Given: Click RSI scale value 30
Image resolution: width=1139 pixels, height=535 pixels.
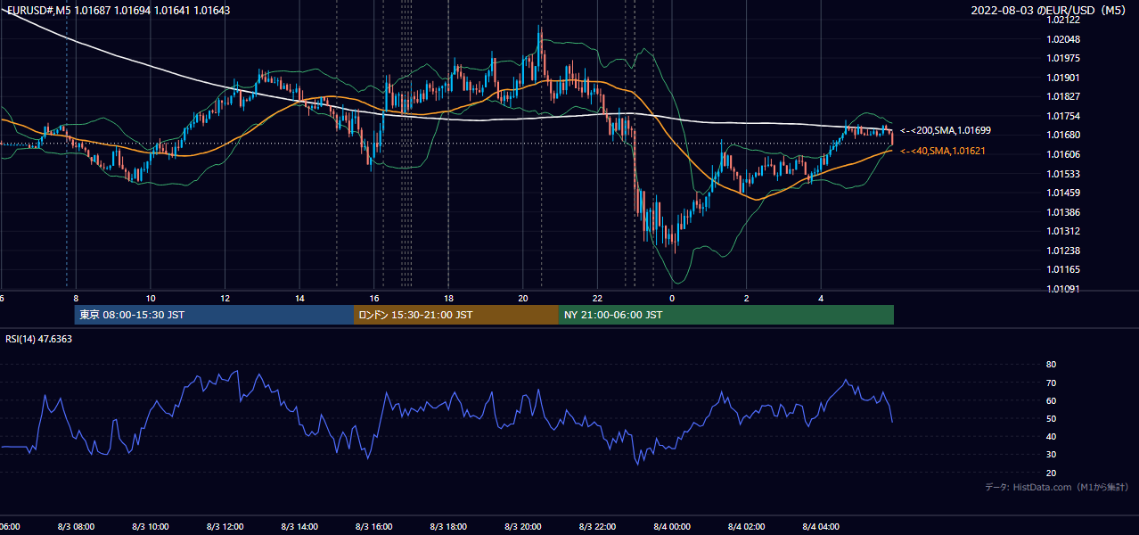Looking at the screenshot, I should [x=1051, y=454].
